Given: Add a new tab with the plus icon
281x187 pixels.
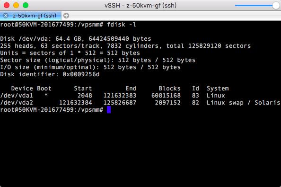Looking at the screenshot, I should click(x=66, y=16).
